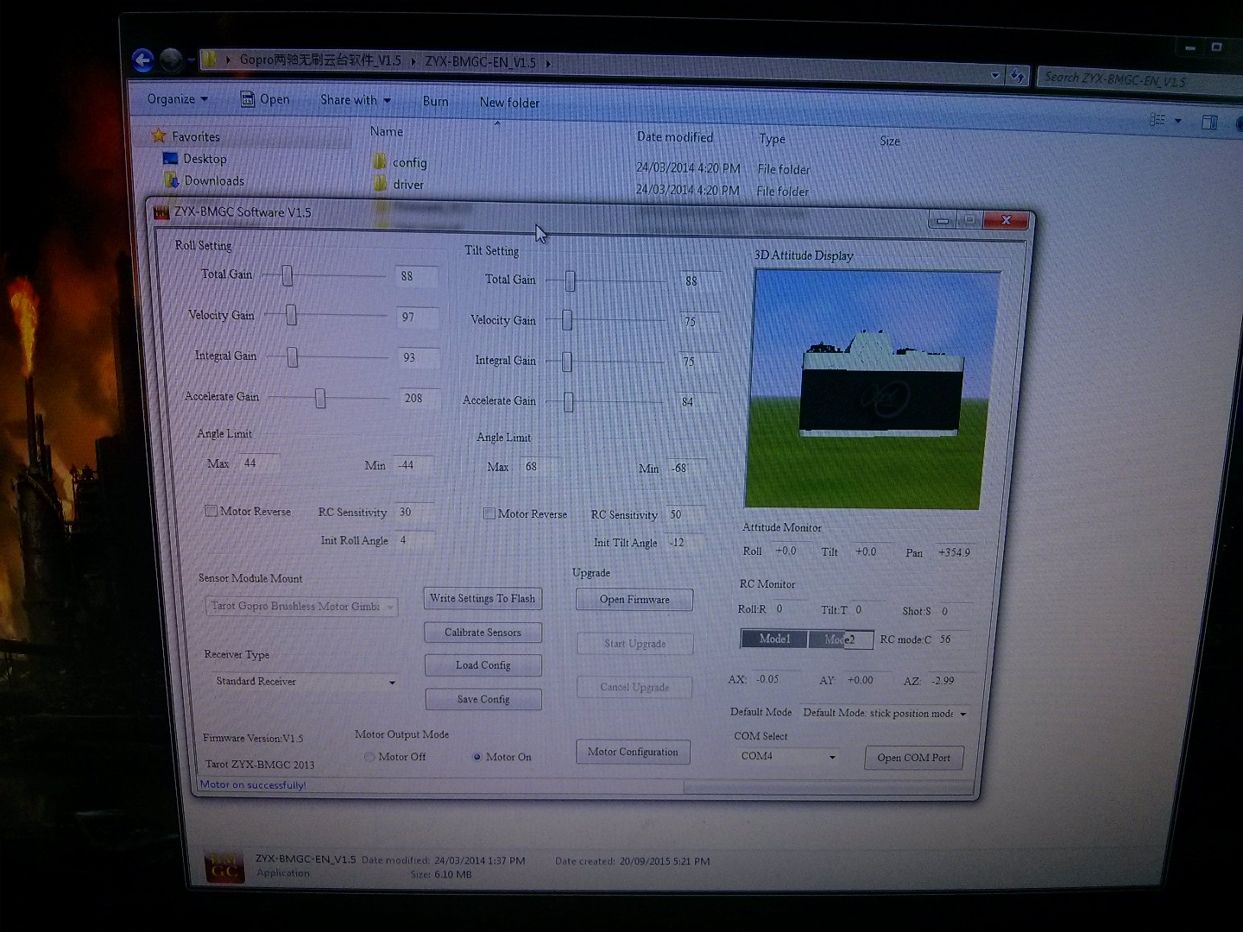
Task: Open the address bar history dropdown arrow
Action: pyautogui.click(x=995, y=76)
